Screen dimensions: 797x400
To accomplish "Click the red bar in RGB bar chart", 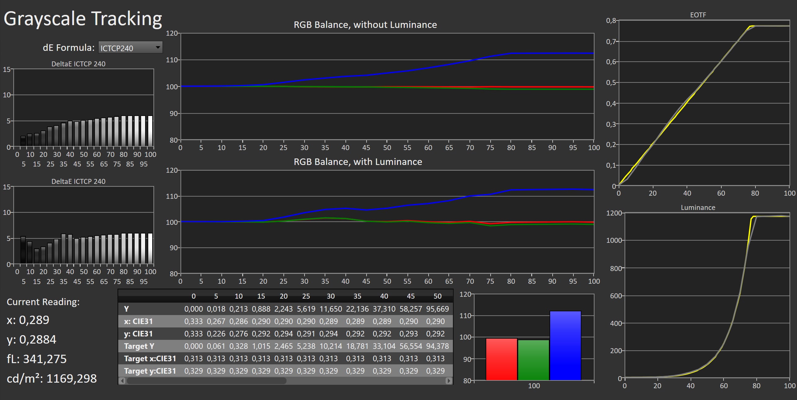I will (501, 359).
